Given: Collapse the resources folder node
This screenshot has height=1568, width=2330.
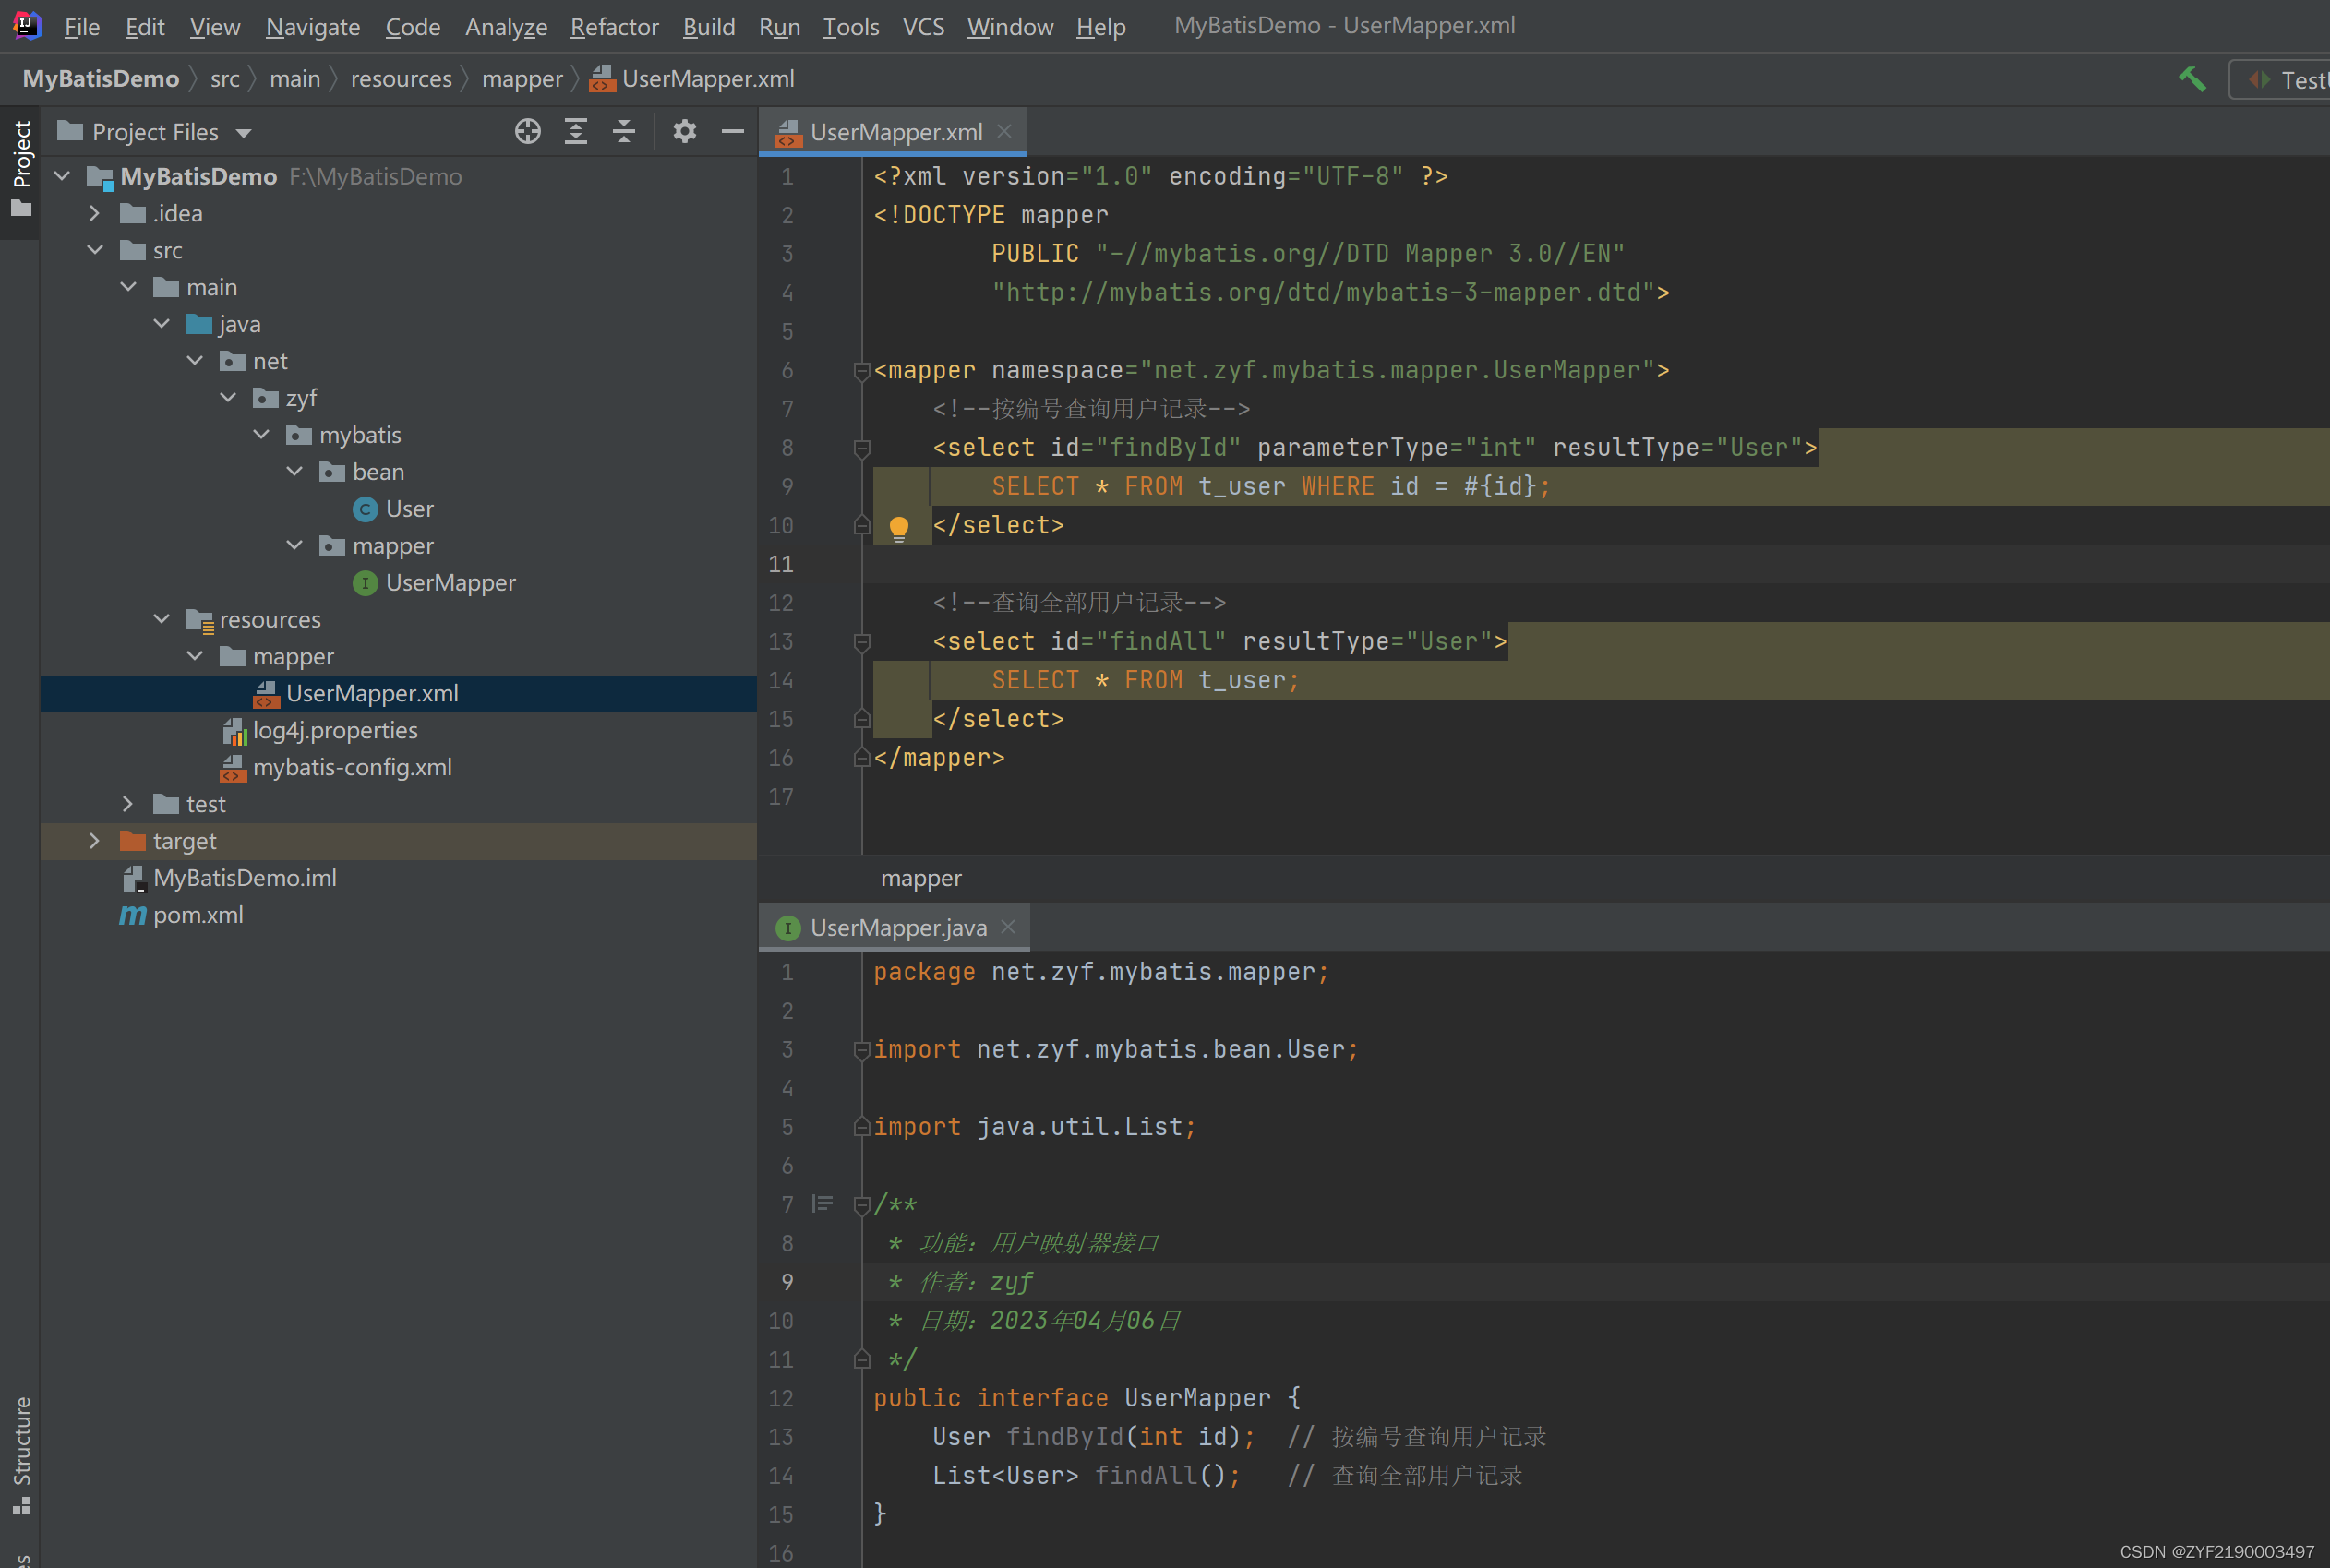Looking at the screenshot, I should click(161, 619).
